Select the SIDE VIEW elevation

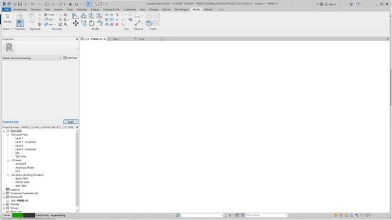21,186
